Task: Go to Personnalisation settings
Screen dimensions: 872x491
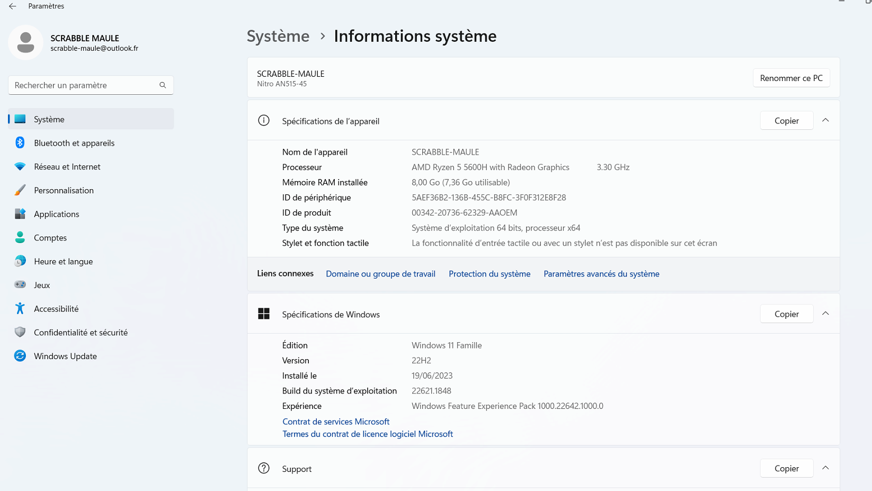Action: [x=64, y=191]
